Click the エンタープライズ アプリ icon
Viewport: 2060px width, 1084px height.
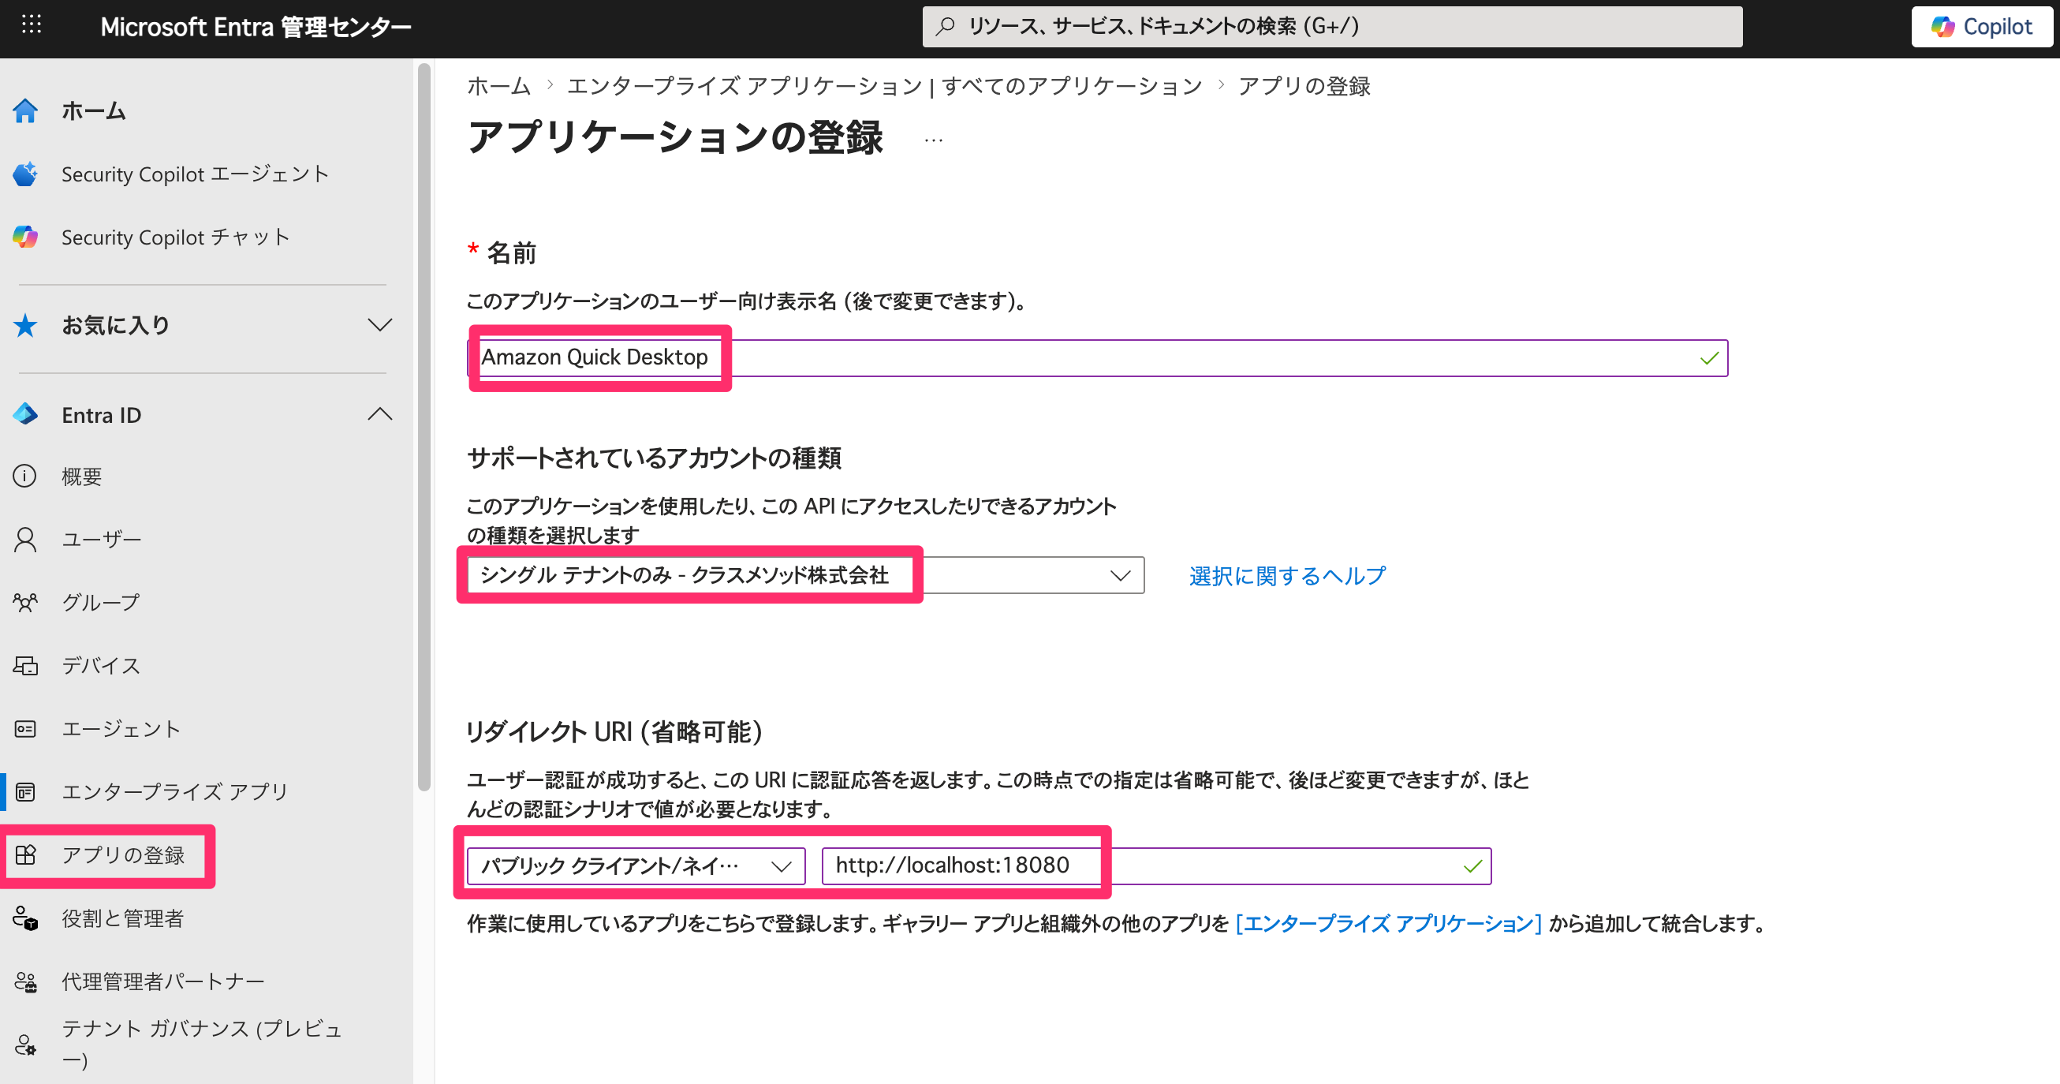pyautogui.click(x=24, y=792)
